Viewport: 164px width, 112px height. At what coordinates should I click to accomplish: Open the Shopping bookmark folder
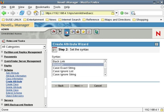[x=140, y=20]
